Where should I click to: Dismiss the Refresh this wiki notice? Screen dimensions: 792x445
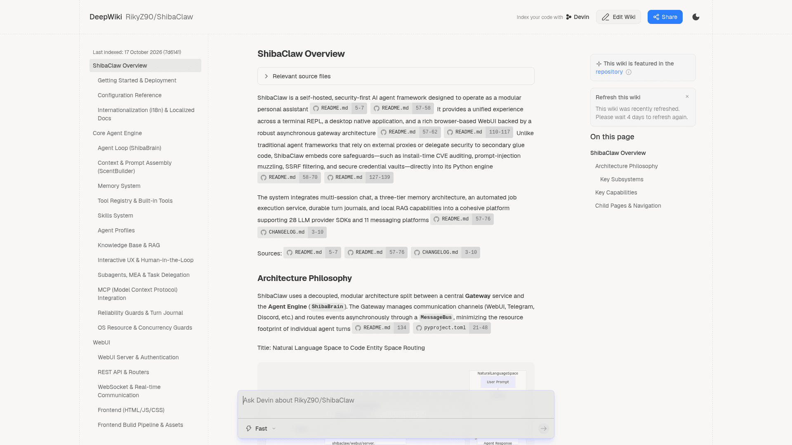click(687, 96)
